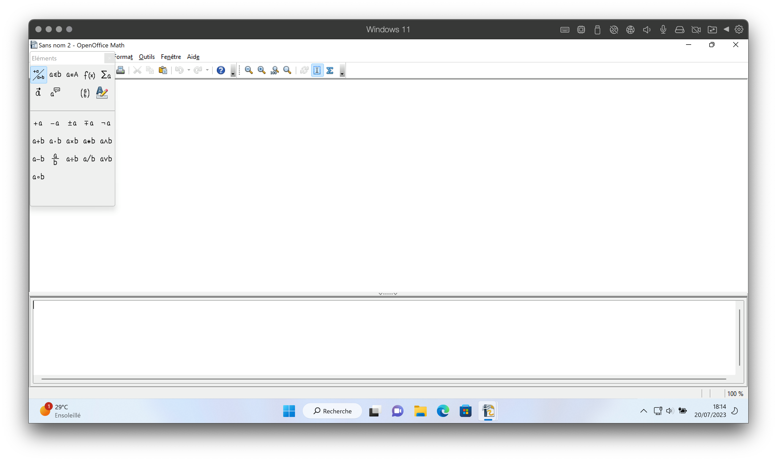Launch Microsoft Edge from the taskbar
777x461 pixels.
click(443, 411)
